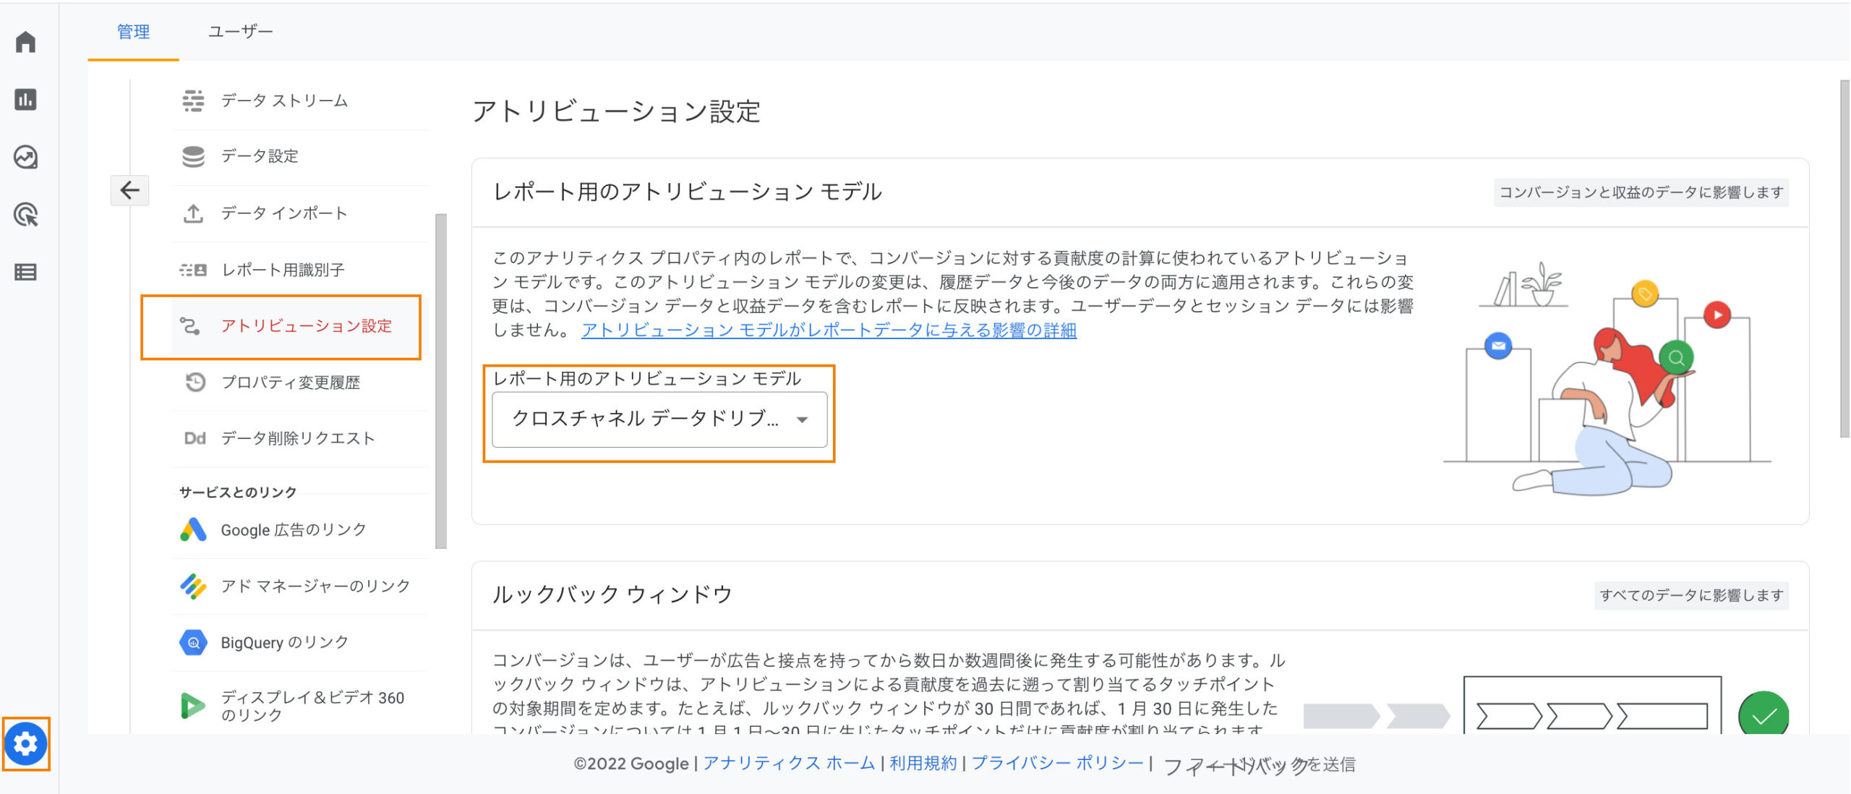Select the 管理 tab

click(x=134, y=32)
